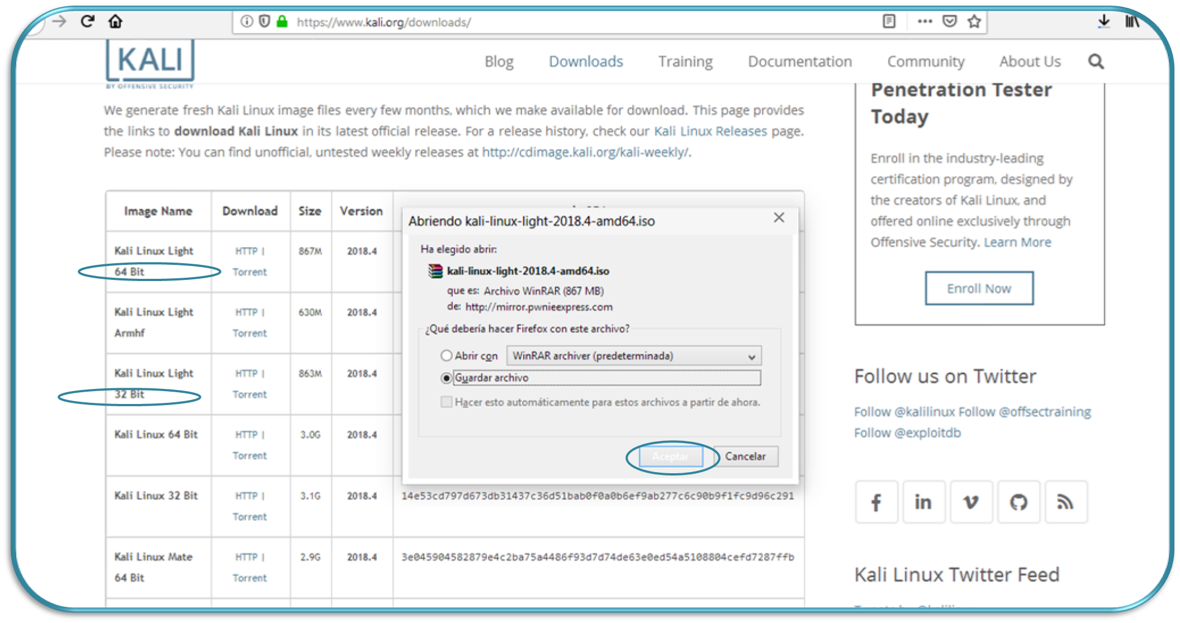Open the GitHub social icon
The image size is (1180, 623).
(1018, 502)
